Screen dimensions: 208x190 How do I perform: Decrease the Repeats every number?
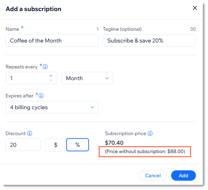(51, 80)
